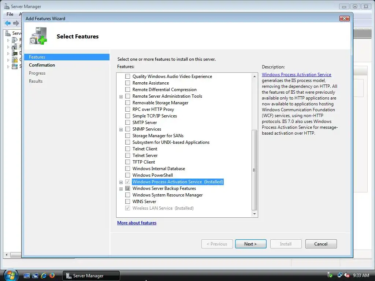This screenshot has height=281, width=375.
Task: Click the Server Manager back arrow
Action: click(8, 23)
